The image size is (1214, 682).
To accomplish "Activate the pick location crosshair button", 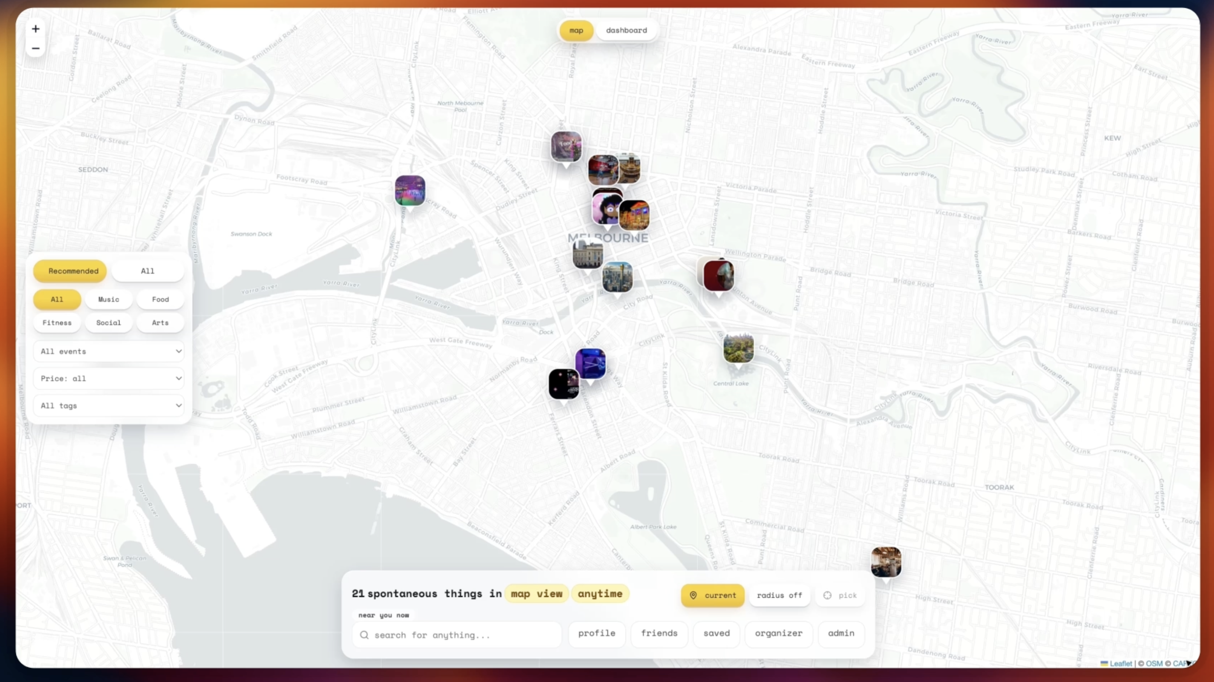I will click(840, 595).
